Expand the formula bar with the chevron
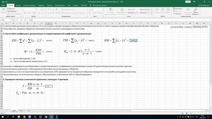Image resolution: width=212 pixels, height=119 pixels. pyautogui.click(x=211, y=20)
